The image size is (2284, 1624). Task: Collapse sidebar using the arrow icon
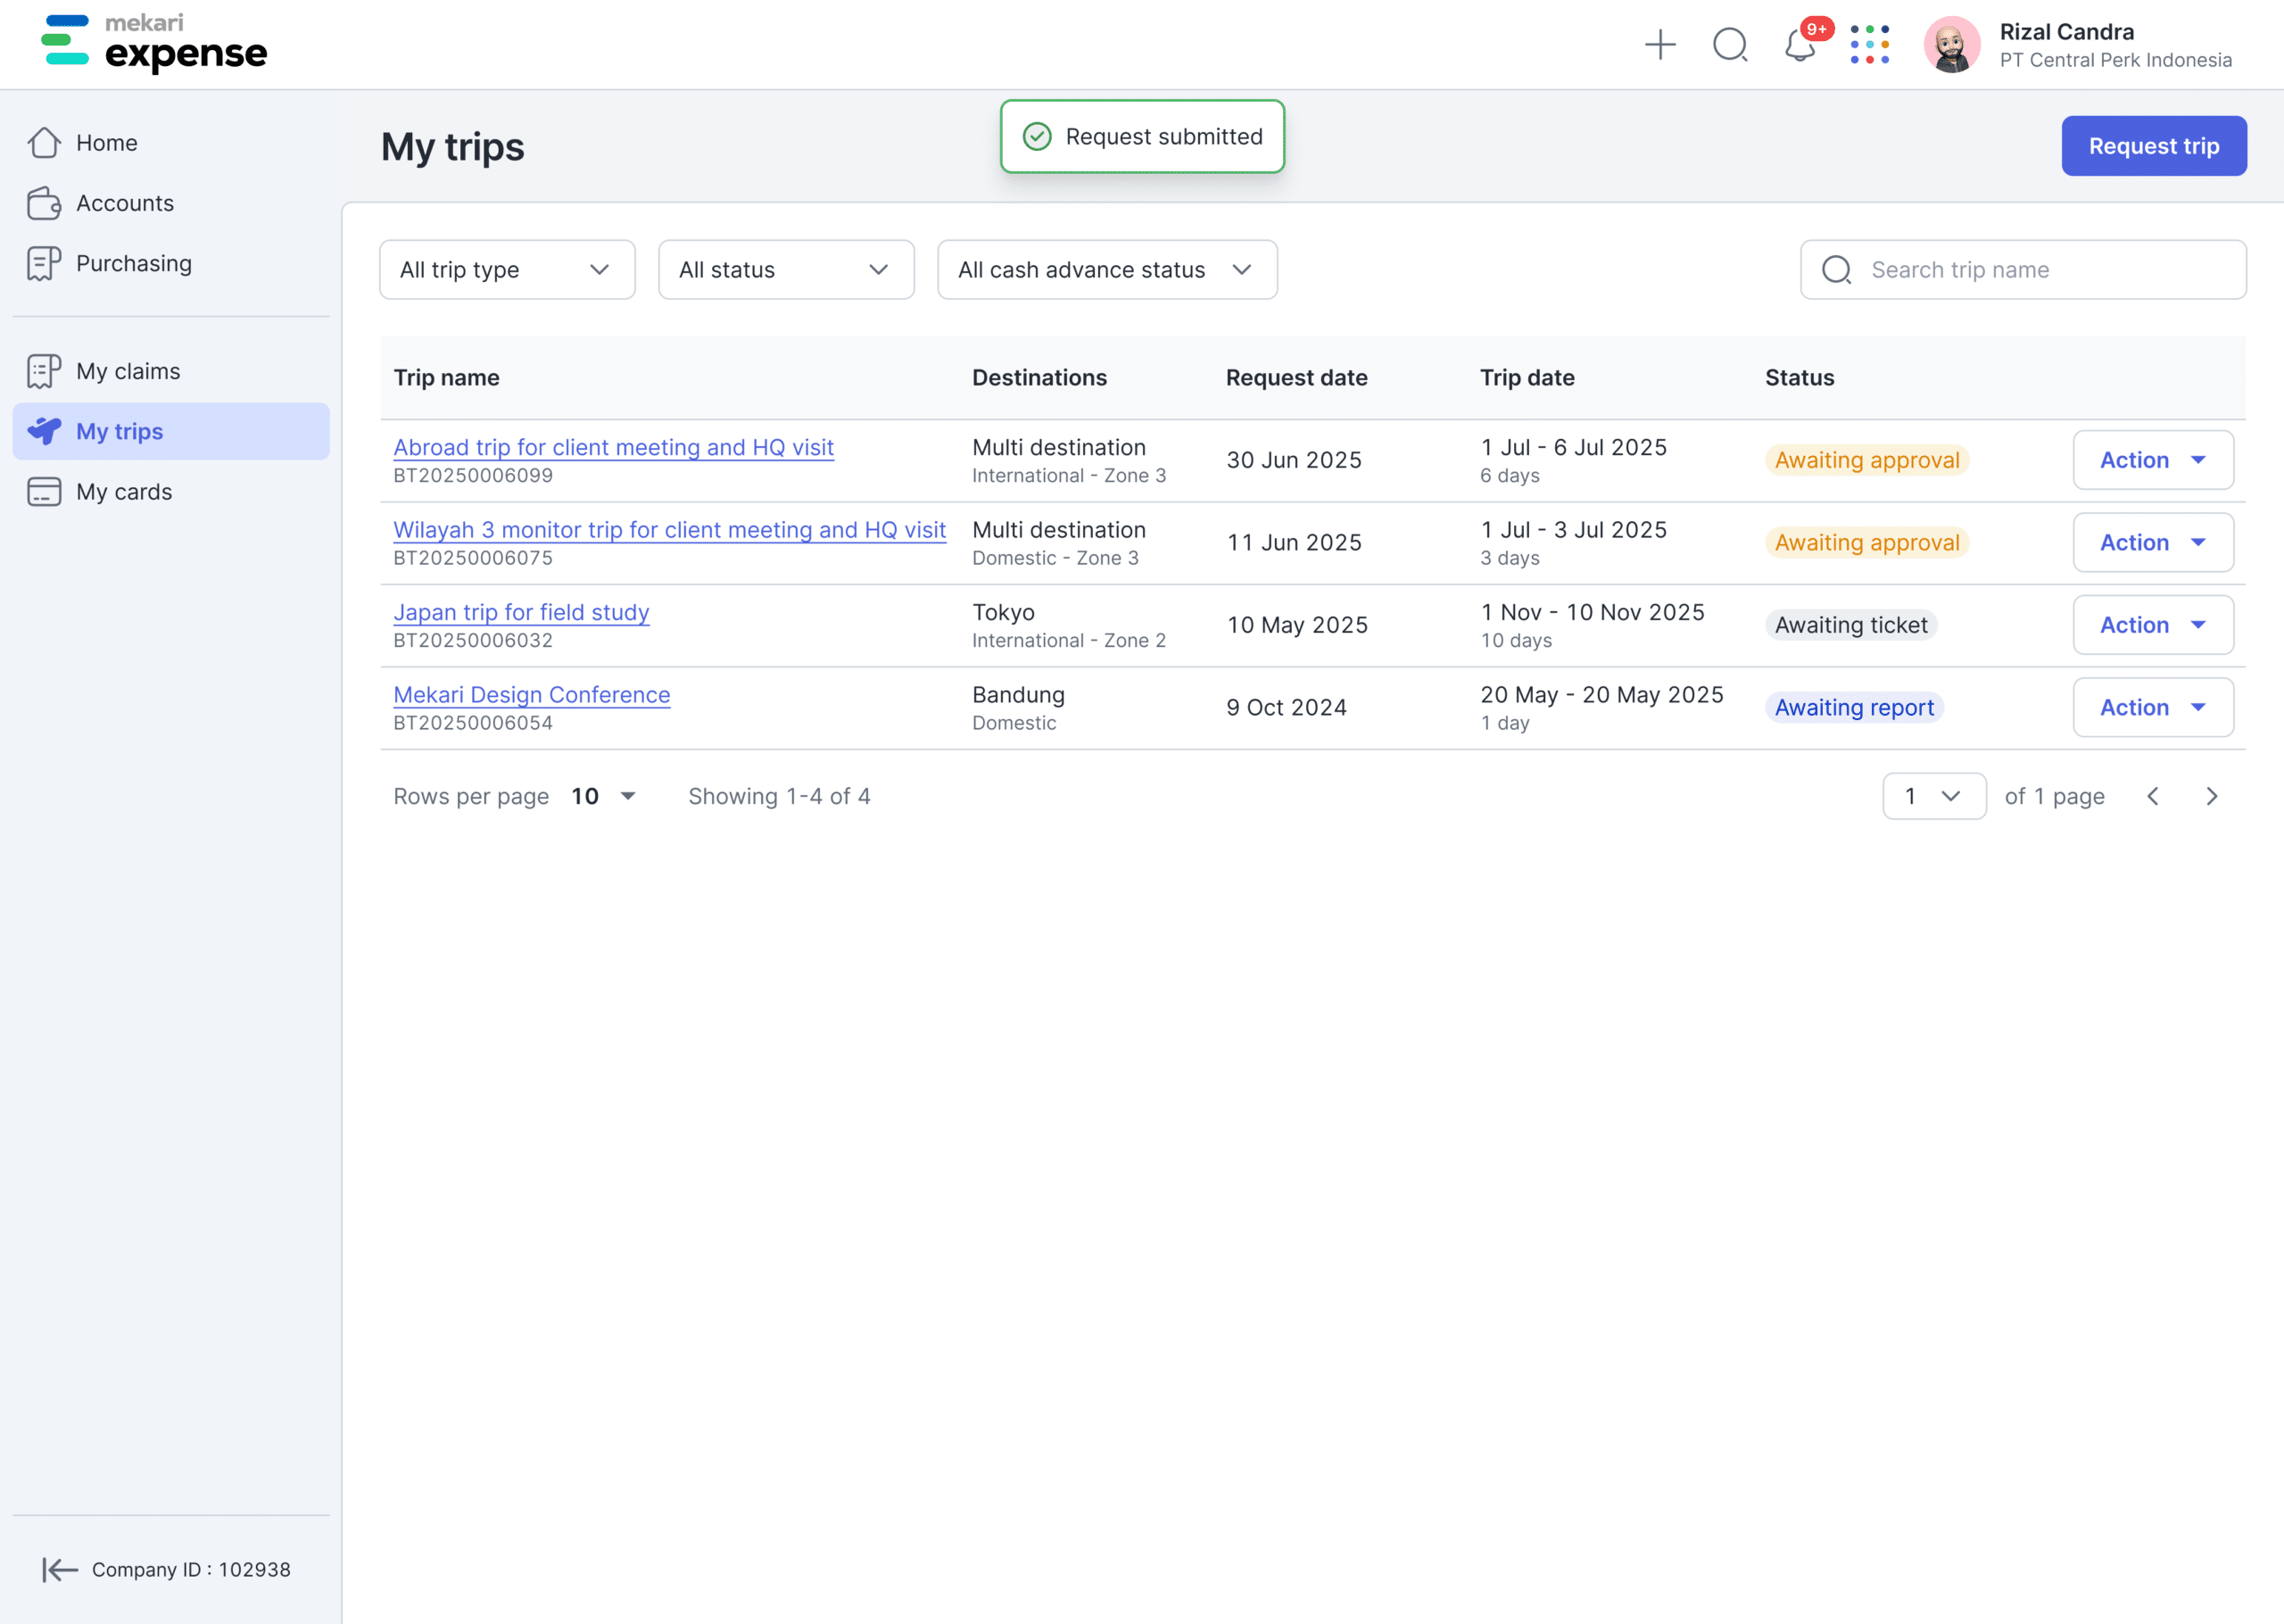59,1569
